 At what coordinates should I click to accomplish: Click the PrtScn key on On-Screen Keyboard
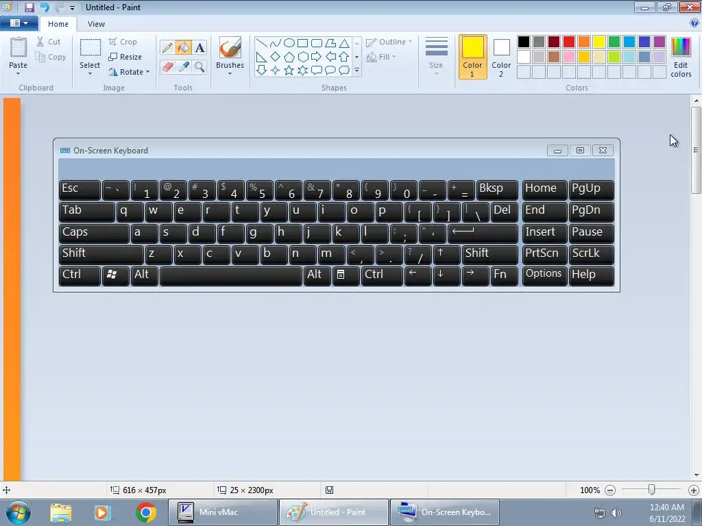(x=544, y=254)
